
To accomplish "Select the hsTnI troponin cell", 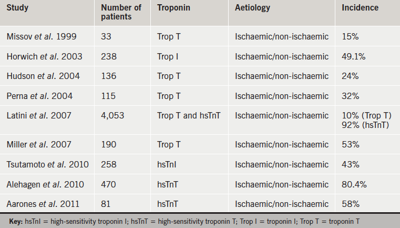I will (168, 164).
